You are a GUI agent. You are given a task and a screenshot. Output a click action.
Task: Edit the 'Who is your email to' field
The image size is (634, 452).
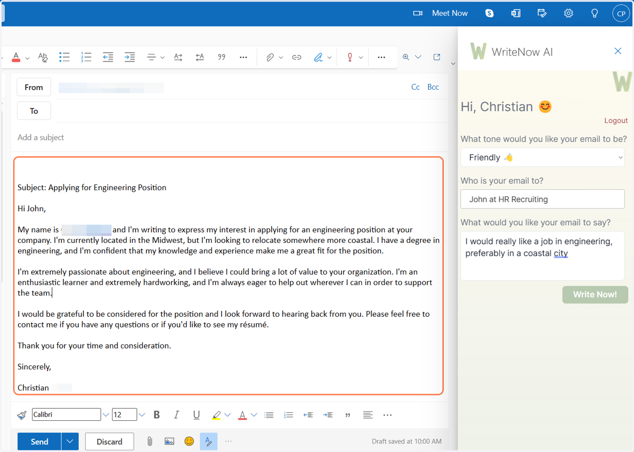(543, 199)
